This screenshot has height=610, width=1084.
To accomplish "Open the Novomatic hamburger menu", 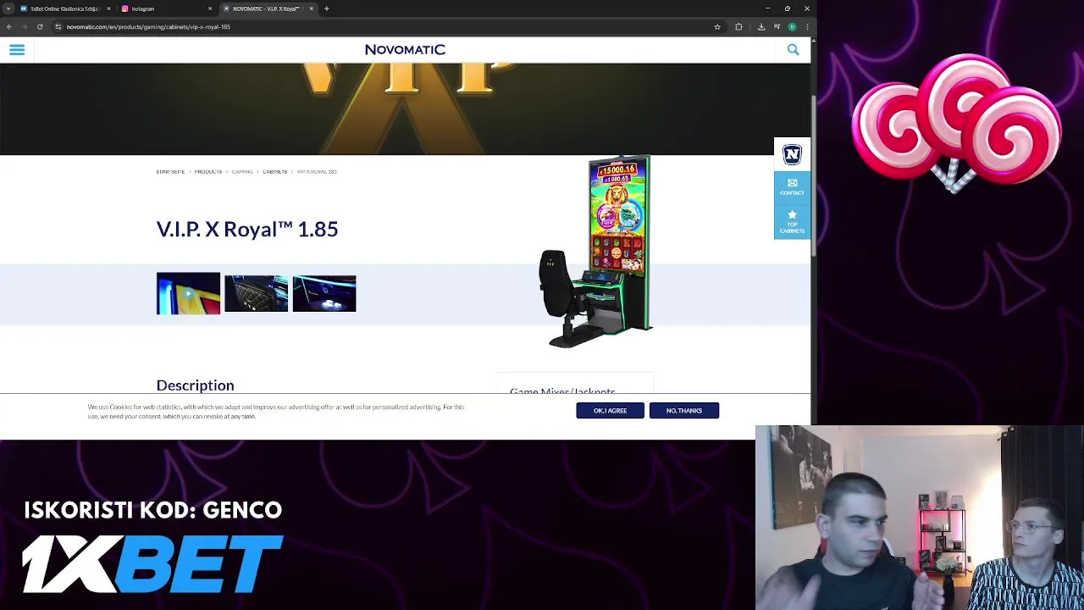I will pyautogui.click(x=17, y=50).
